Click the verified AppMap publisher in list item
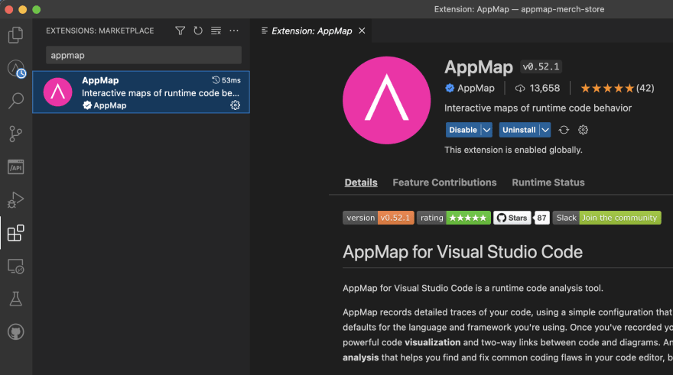This screenshot has width=673, height=375. [x=105, y=105]
